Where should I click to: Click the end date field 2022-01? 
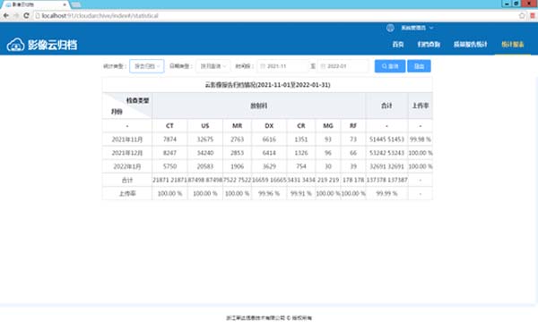343,66
